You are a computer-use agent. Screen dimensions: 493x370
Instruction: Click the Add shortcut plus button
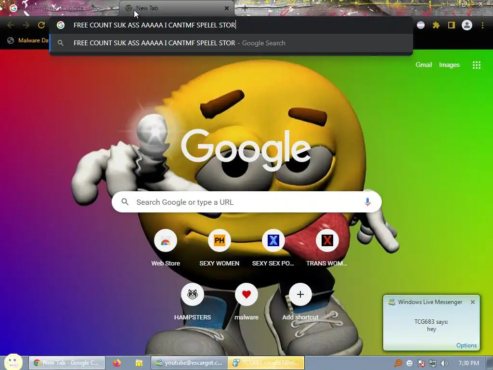click(x=300, y=294)
